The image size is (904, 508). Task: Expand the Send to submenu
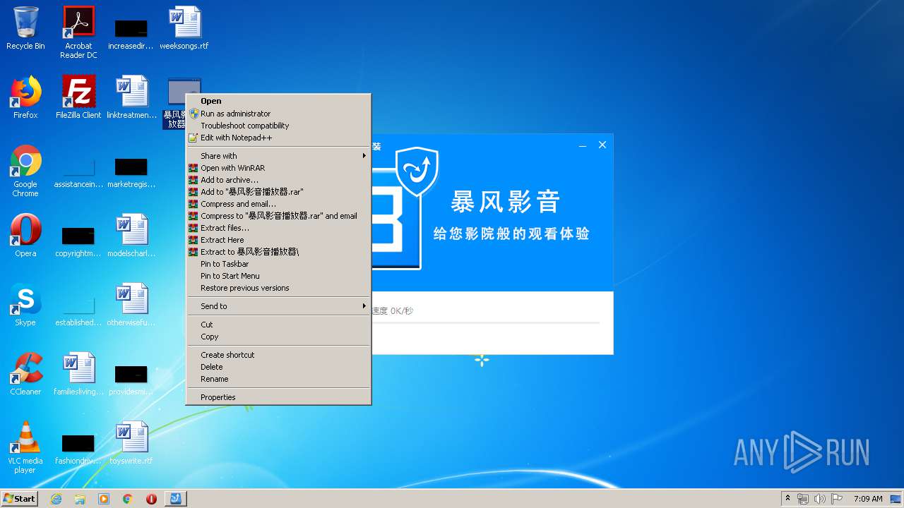(278, 306)
